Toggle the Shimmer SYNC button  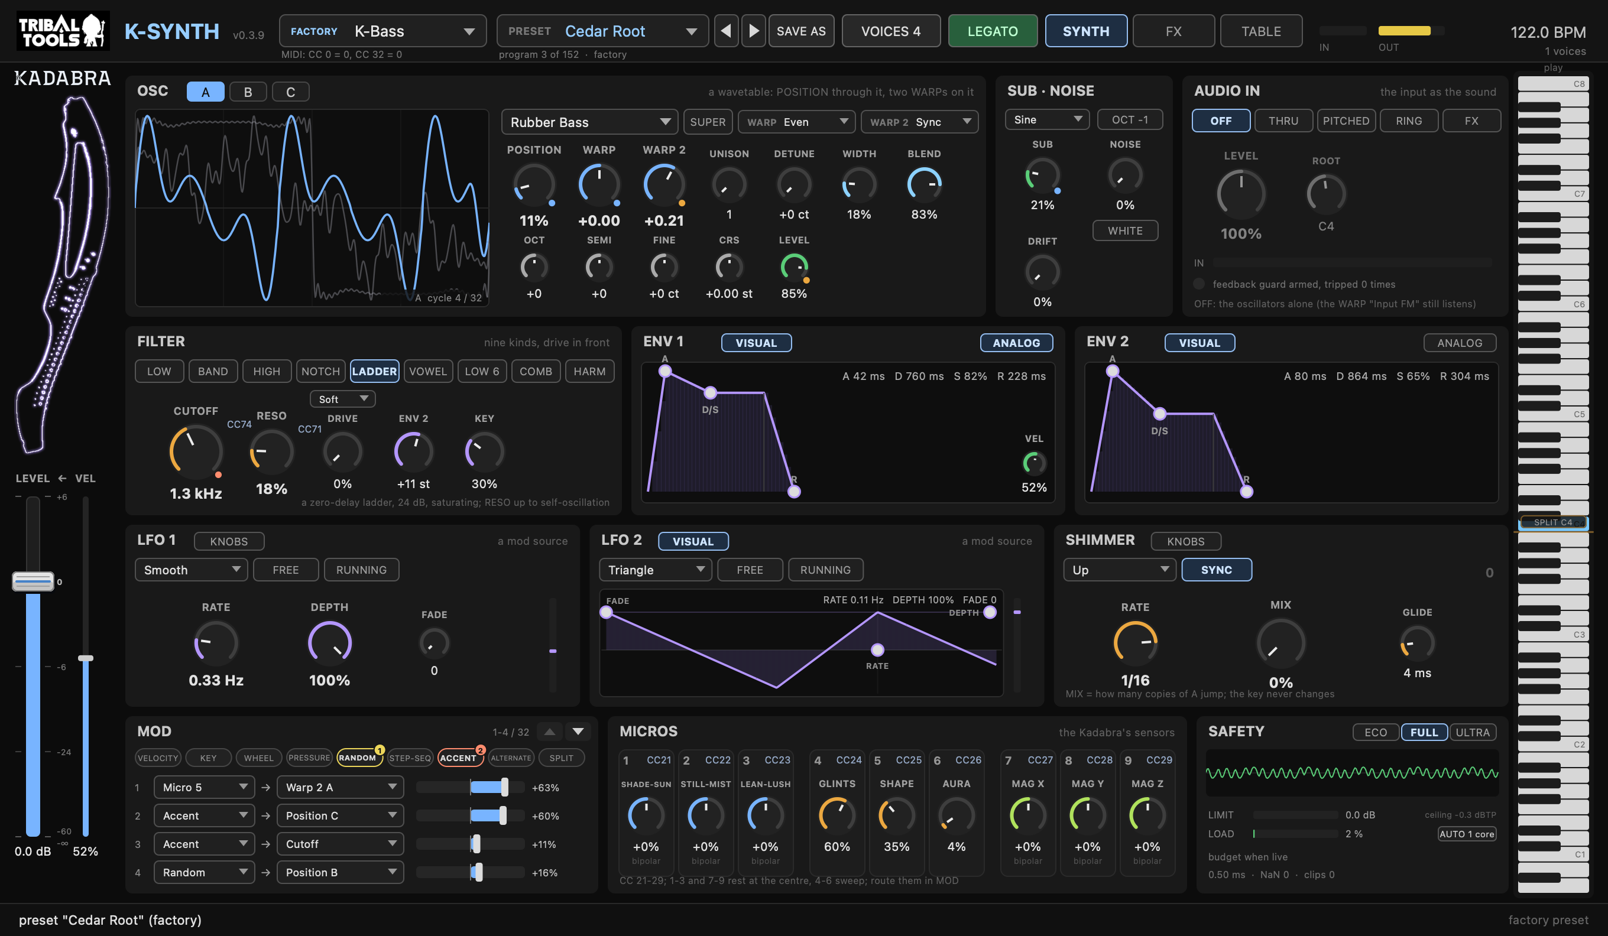tap(1216, 570)
